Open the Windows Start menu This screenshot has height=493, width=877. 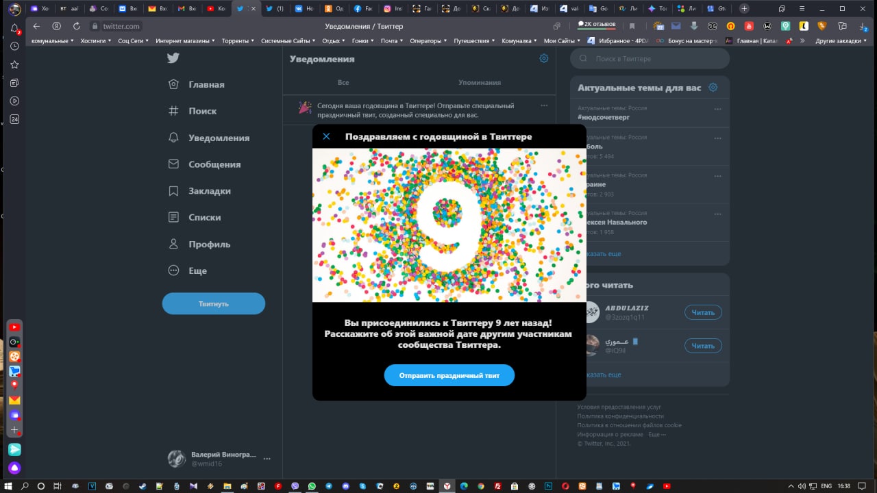(8, 485)
